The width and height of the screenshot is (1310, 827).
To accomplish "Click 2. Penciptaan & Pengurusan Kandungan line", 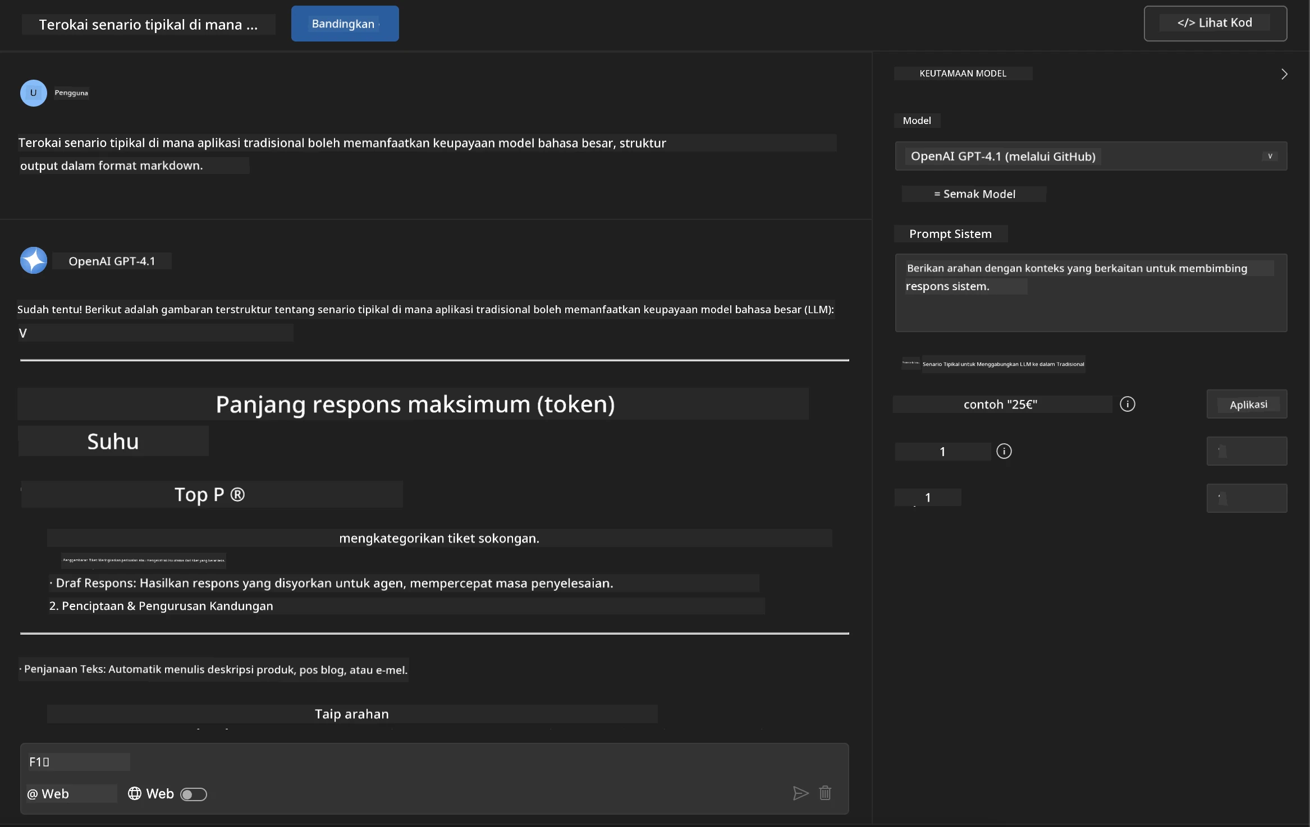I will coord(161,607).
